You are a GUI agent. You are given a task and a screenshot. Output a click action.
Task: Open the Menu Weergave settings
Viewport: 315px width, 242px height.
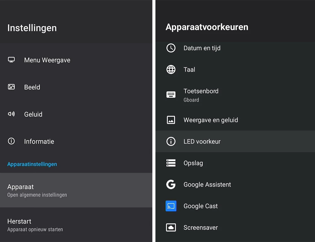pyautogui.click(x=47, y=60)
